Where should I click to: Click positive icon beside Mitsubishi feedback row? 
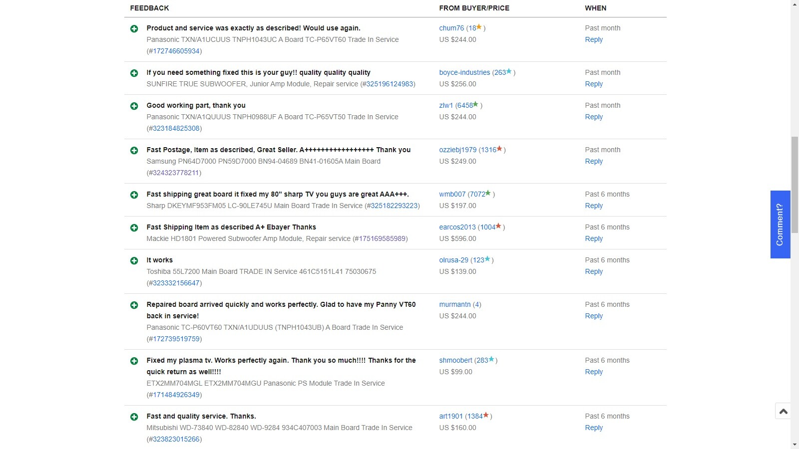(134, 417)
